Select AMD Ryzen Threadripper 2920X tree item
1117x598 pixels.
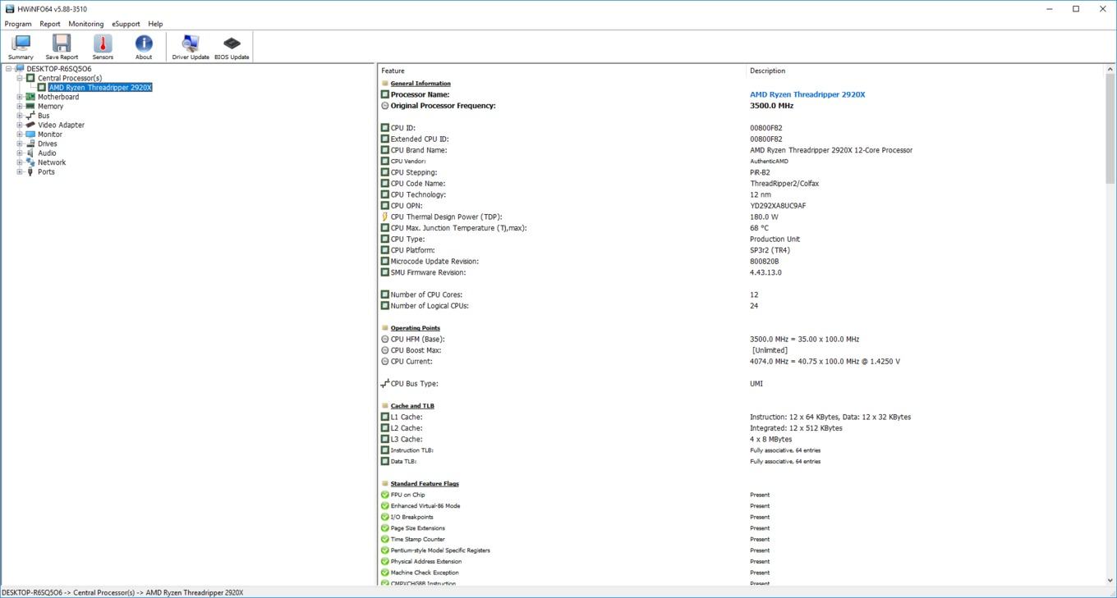pyautogui.click(x=100, y=87)
